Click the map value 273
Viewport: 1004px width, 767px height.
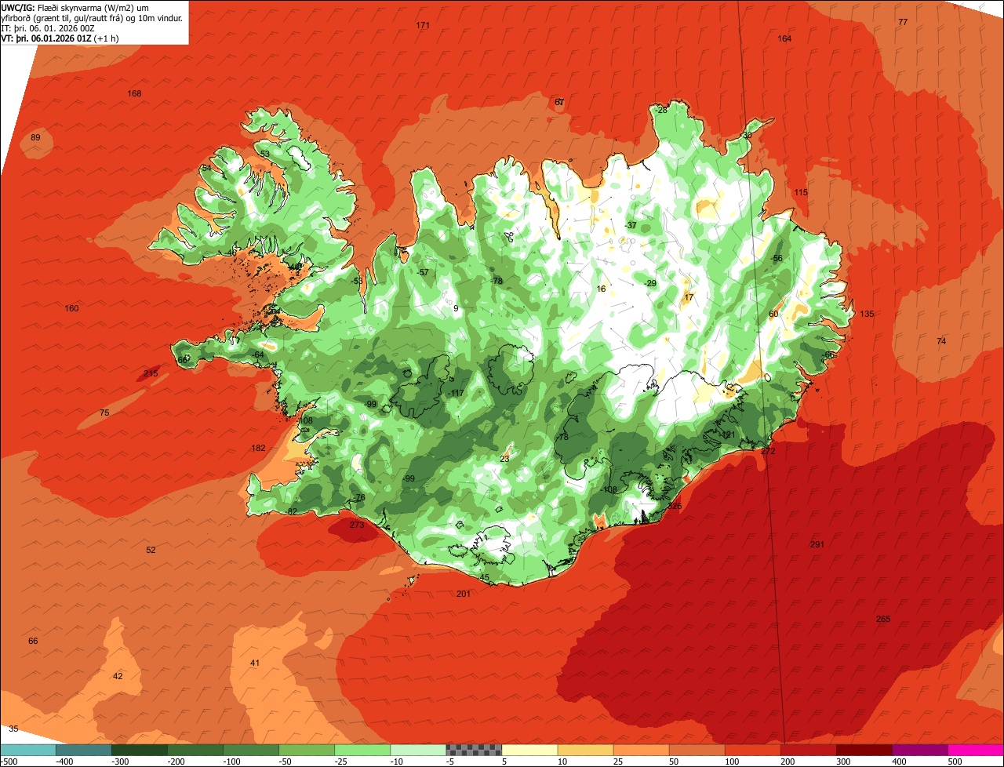point(357,525)
